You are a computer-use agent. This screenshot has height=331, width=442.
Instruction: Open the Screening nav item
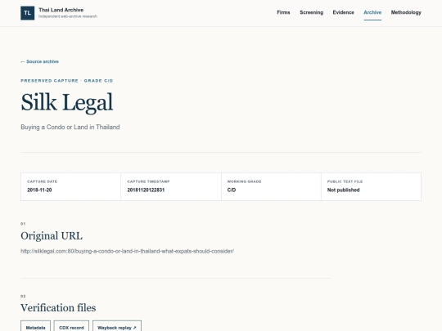(x=312, y=12)
